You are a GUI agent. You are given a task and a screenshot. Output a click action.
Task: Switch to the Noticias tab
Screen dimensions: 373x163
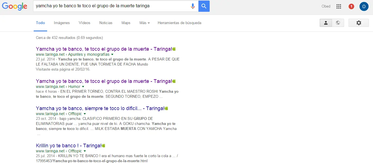pos(106,23)
